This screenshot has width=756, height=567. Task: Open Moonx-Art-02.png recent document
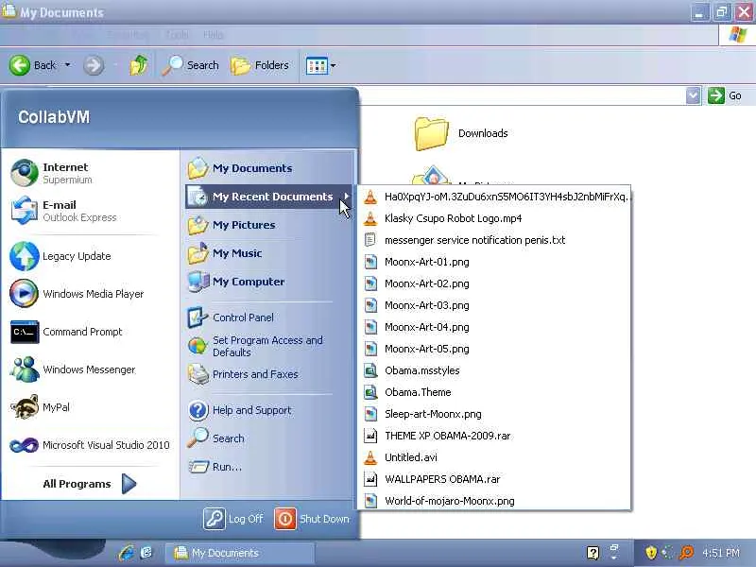click(x=495, y=283)
